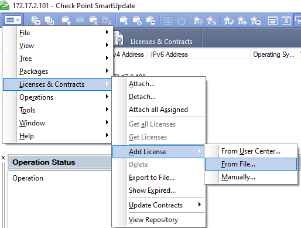Click the package with down arrow icon
Image resolution: width=301 pixels, height=228 pixels.
pos(124,20)
